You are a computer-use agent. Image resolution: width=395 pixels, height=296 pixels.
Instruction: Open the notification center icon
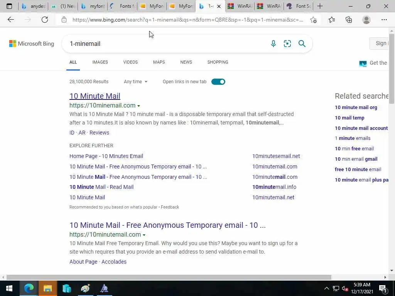(383, 288)
